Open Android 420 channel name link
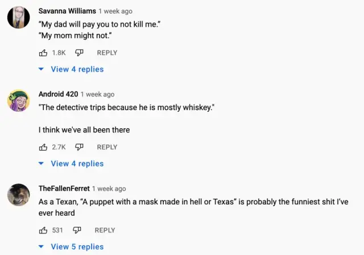The height and width of the screenshot is (255, 364). 58,94
